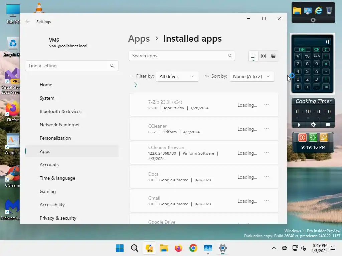Open notification bell in system tray
Viewport: 342px width, 256px height.
point(333,248)
